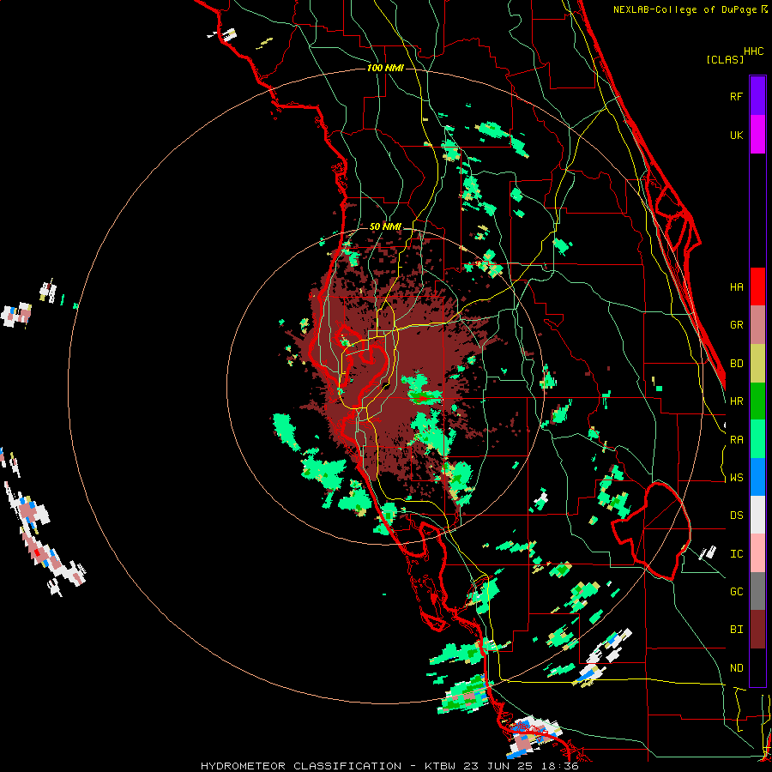Viewport: 772px width, 772px height.
Task: Click the NEXLAB-College of DuPage credit text
Action: (x=690, y=9)
